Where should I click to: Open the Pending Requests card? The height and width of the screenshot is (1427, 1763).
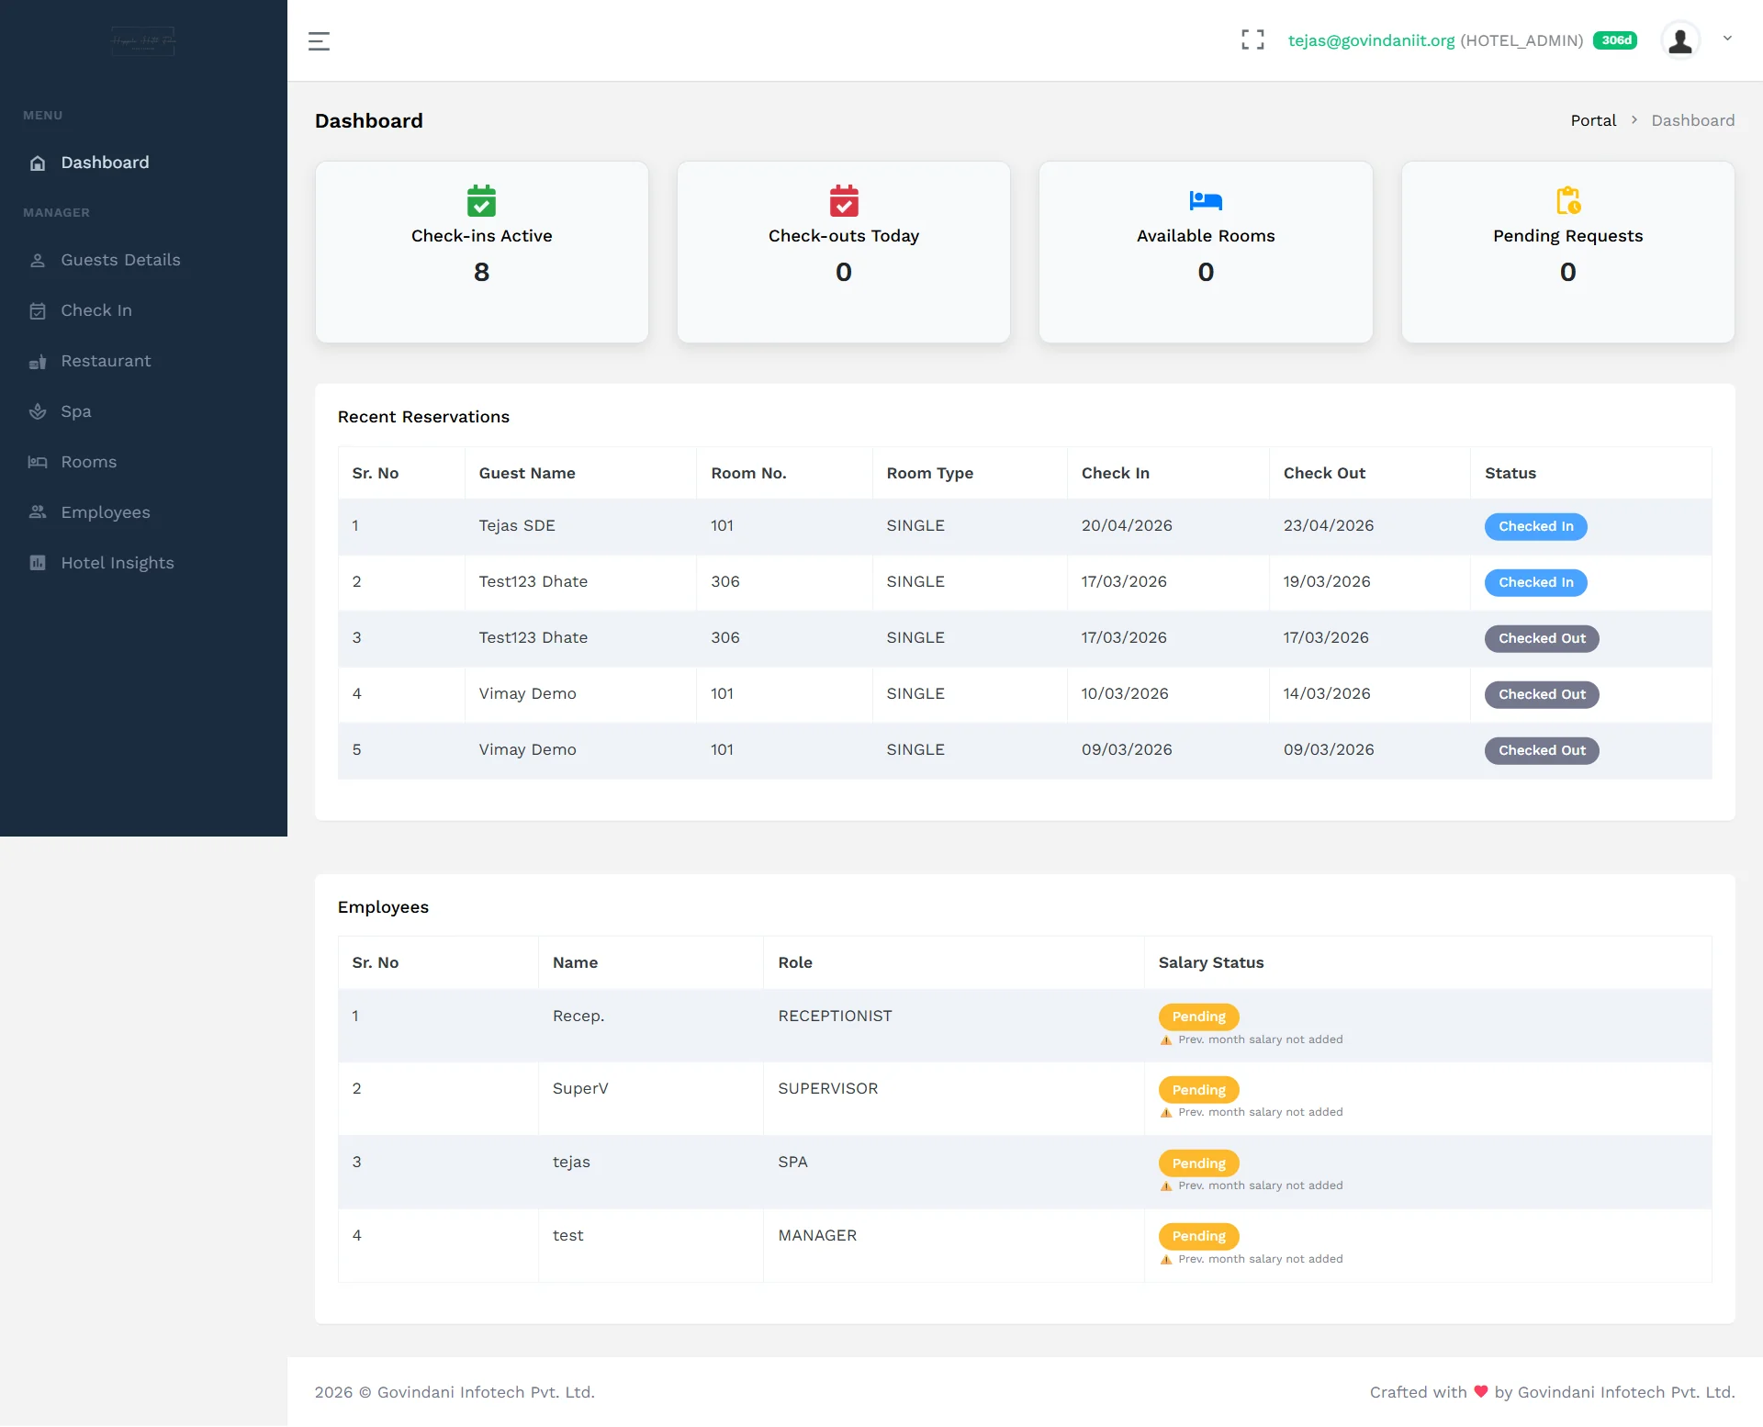pyautogui.click(x=1568, y=253)
